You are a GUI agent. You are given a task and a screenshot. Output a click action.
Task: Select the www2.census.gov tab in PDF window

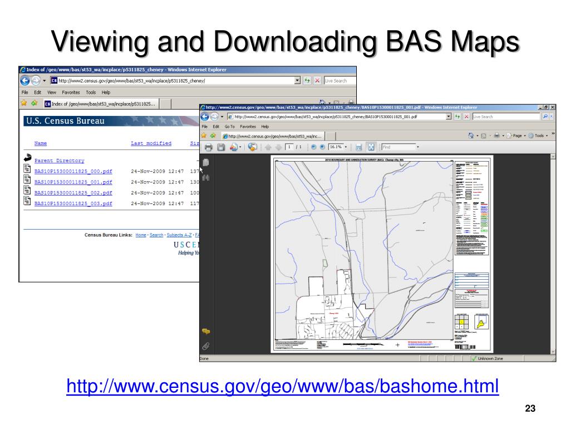[x=273, y=136]
